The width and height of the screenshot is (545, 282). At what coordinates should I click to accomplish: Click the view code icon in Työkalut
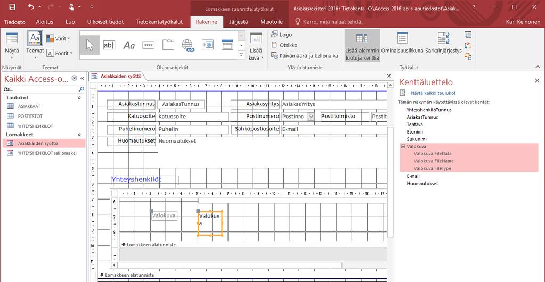pyautogui.click(x=468, y=45)
